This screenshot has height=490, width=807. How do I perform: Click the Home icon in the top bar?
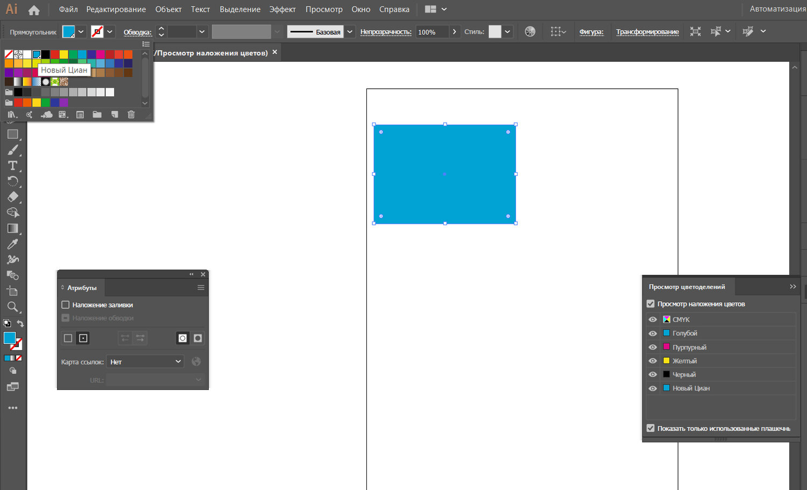click(34, 10)
